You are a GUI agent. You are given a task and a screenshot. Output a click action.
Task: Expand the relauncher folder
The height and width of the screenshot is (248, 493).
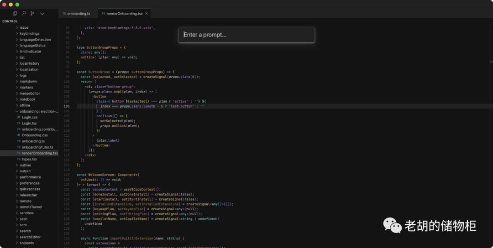[29, 195]
